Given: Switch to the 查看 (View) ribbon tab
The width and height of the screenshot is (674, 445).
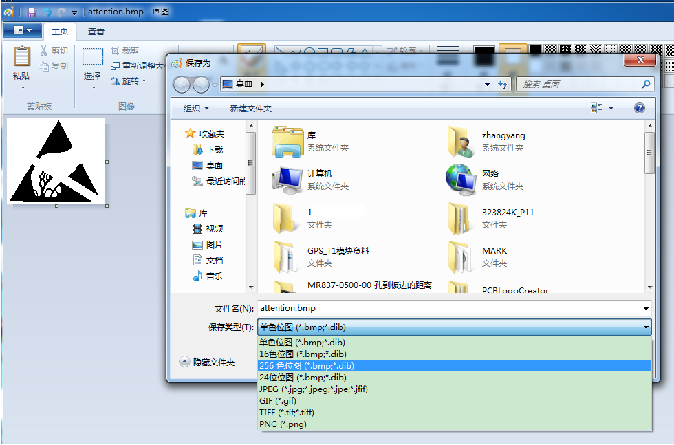Looking at the screenshot, I should pyautogui.click(x=96, y=32).
